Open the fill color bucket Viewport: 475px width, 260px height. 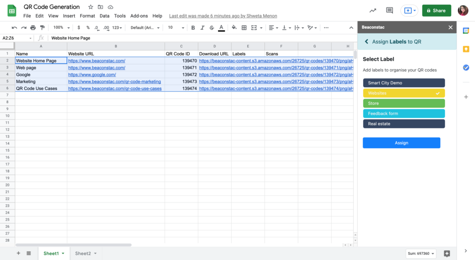234,27
